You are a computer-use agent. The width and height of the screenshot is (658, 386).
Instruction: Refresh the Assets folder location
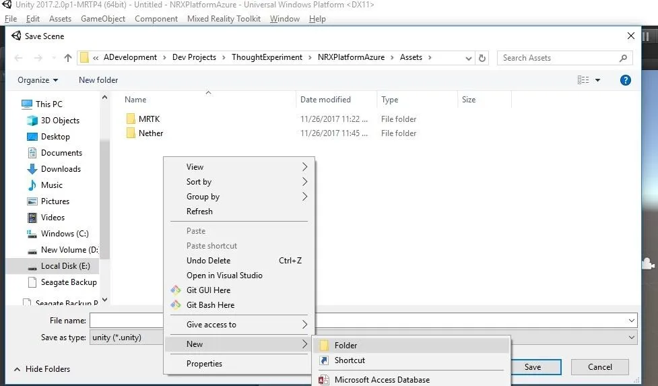(482, 58)
